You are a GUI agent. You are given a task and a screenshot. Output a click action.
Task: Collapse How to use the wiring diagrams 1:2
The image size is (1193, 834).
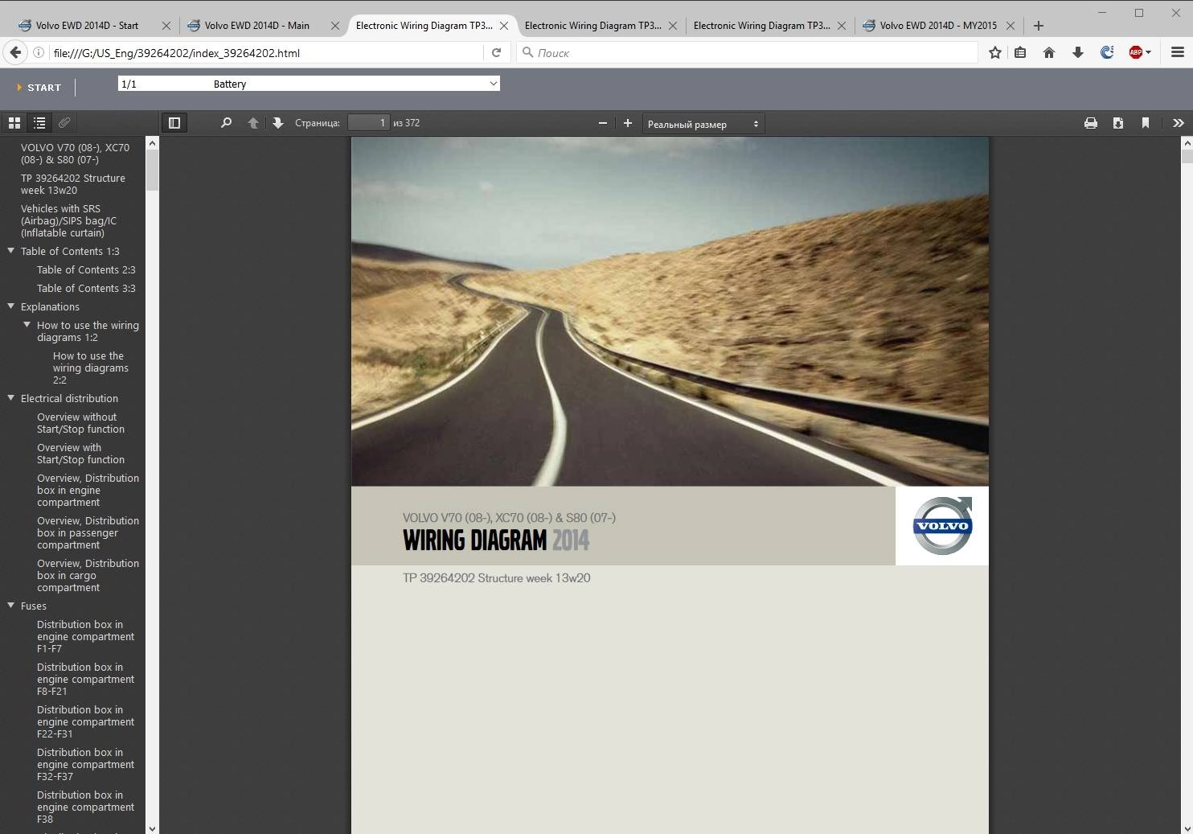point(27,325)
